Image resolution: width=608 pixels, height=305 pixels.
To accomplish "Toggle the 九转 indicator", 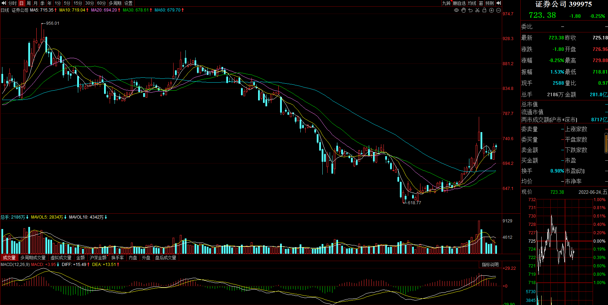I will pyautogui.click(x=447, y=3).
